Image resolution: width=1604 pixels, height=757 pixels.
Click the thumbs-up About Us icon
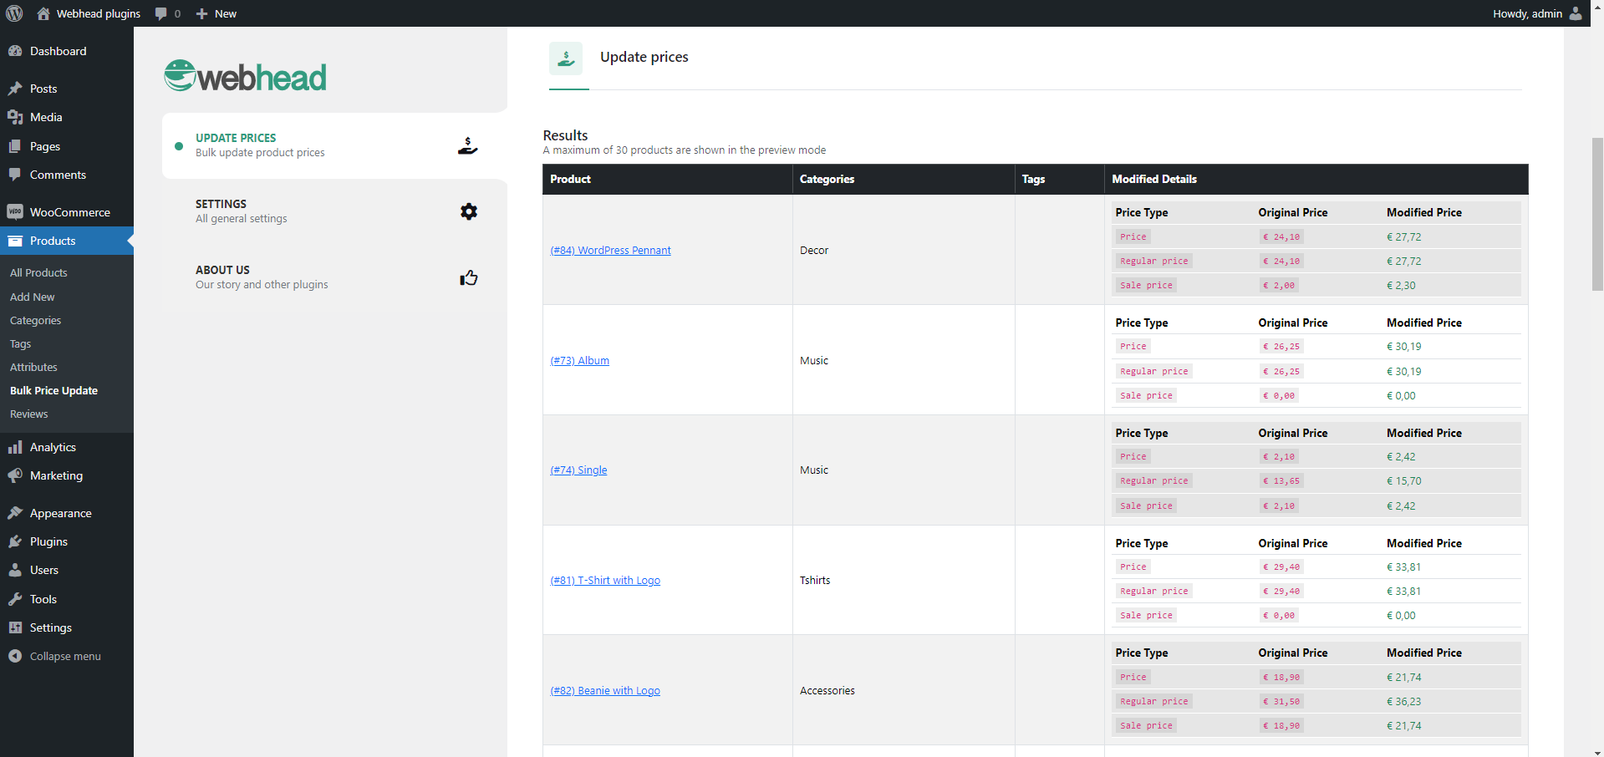[x=469, y=277]
